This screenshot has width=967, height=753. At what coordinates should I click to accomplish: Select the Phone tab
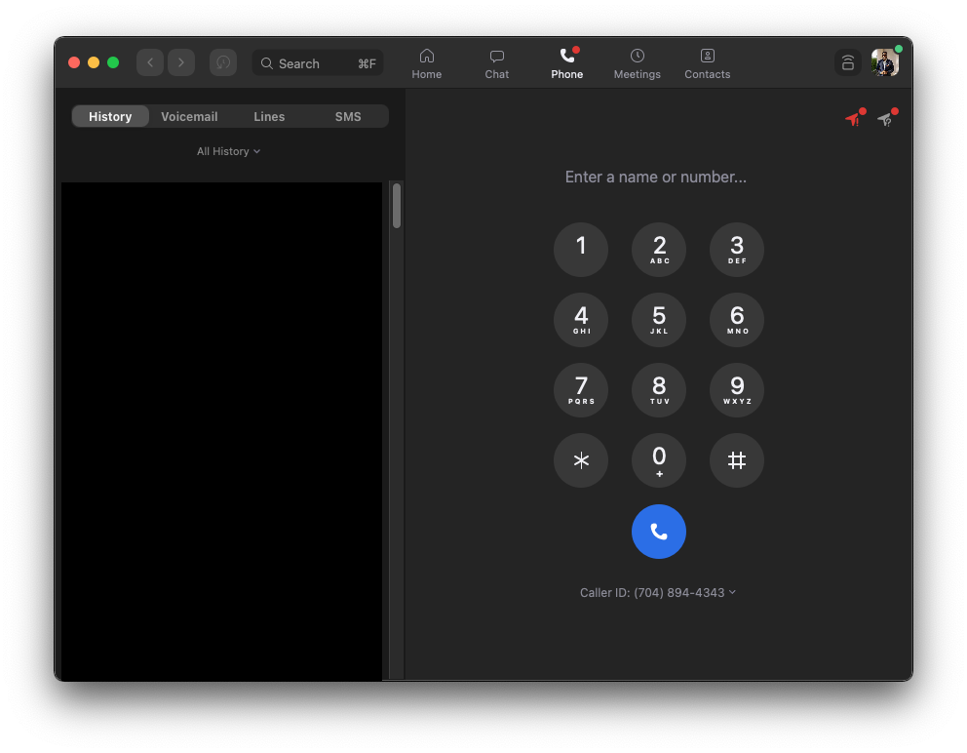566,64
